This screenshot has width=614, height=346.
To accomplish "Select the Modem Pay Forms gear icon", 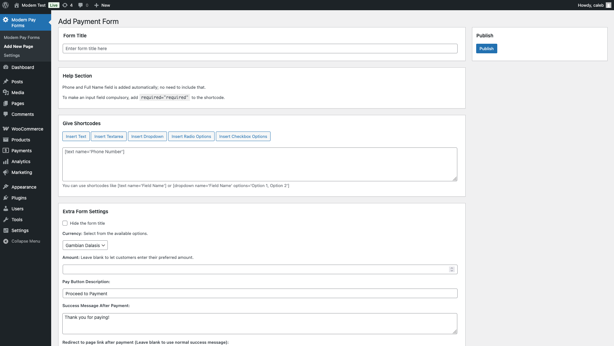I will [5, 20].
